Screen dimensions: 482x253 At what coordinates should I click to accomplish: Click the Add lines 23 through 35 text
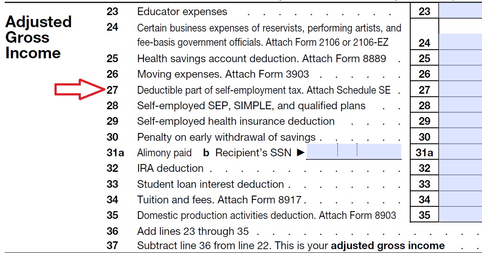click(193, 231)
